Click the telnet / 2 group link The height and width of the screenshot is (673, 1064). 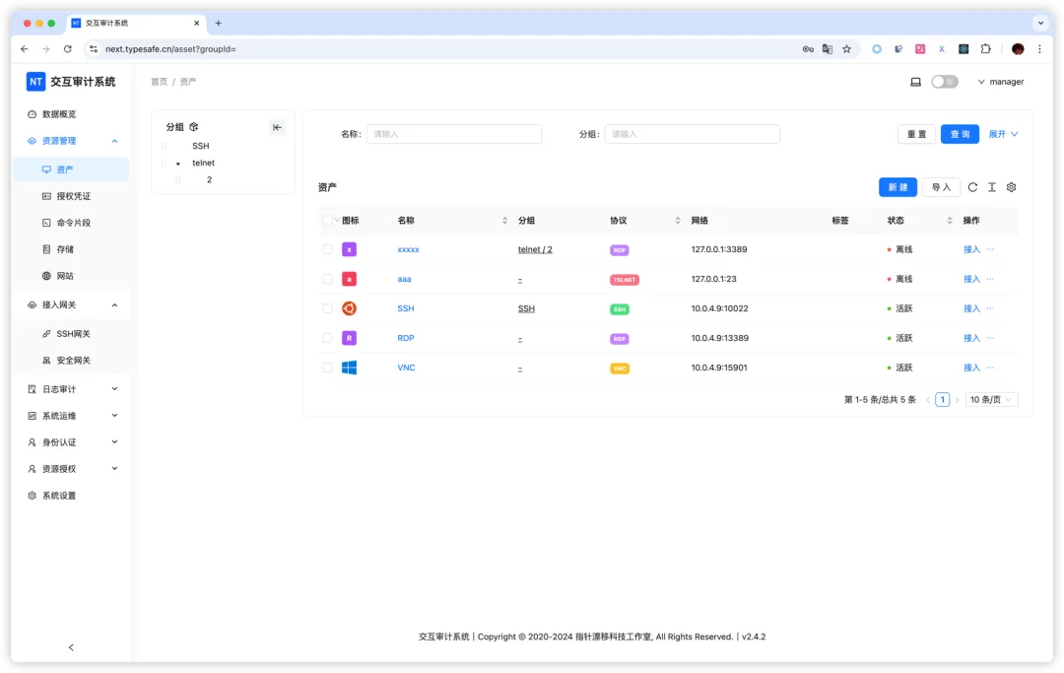tap(535, 249)
